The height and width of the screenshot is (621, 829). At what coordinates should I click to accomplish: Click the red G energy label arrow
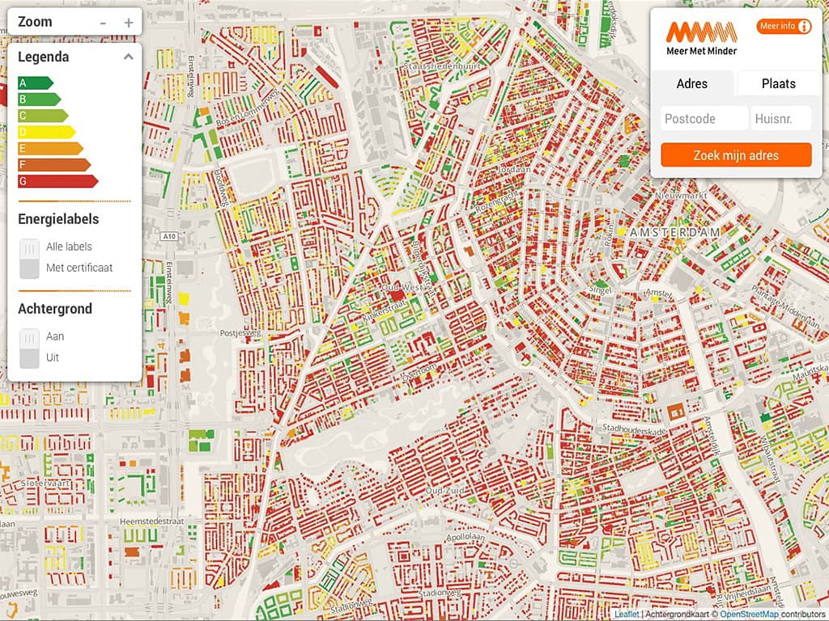click(x=58, y=181)
